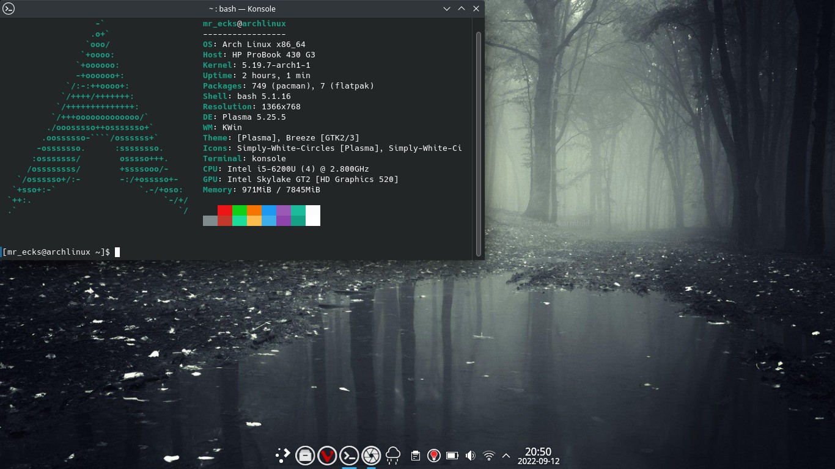The width and height of the screenshot is (835, 469).
Task: Close the Konsole window
Action: [476, 9]
